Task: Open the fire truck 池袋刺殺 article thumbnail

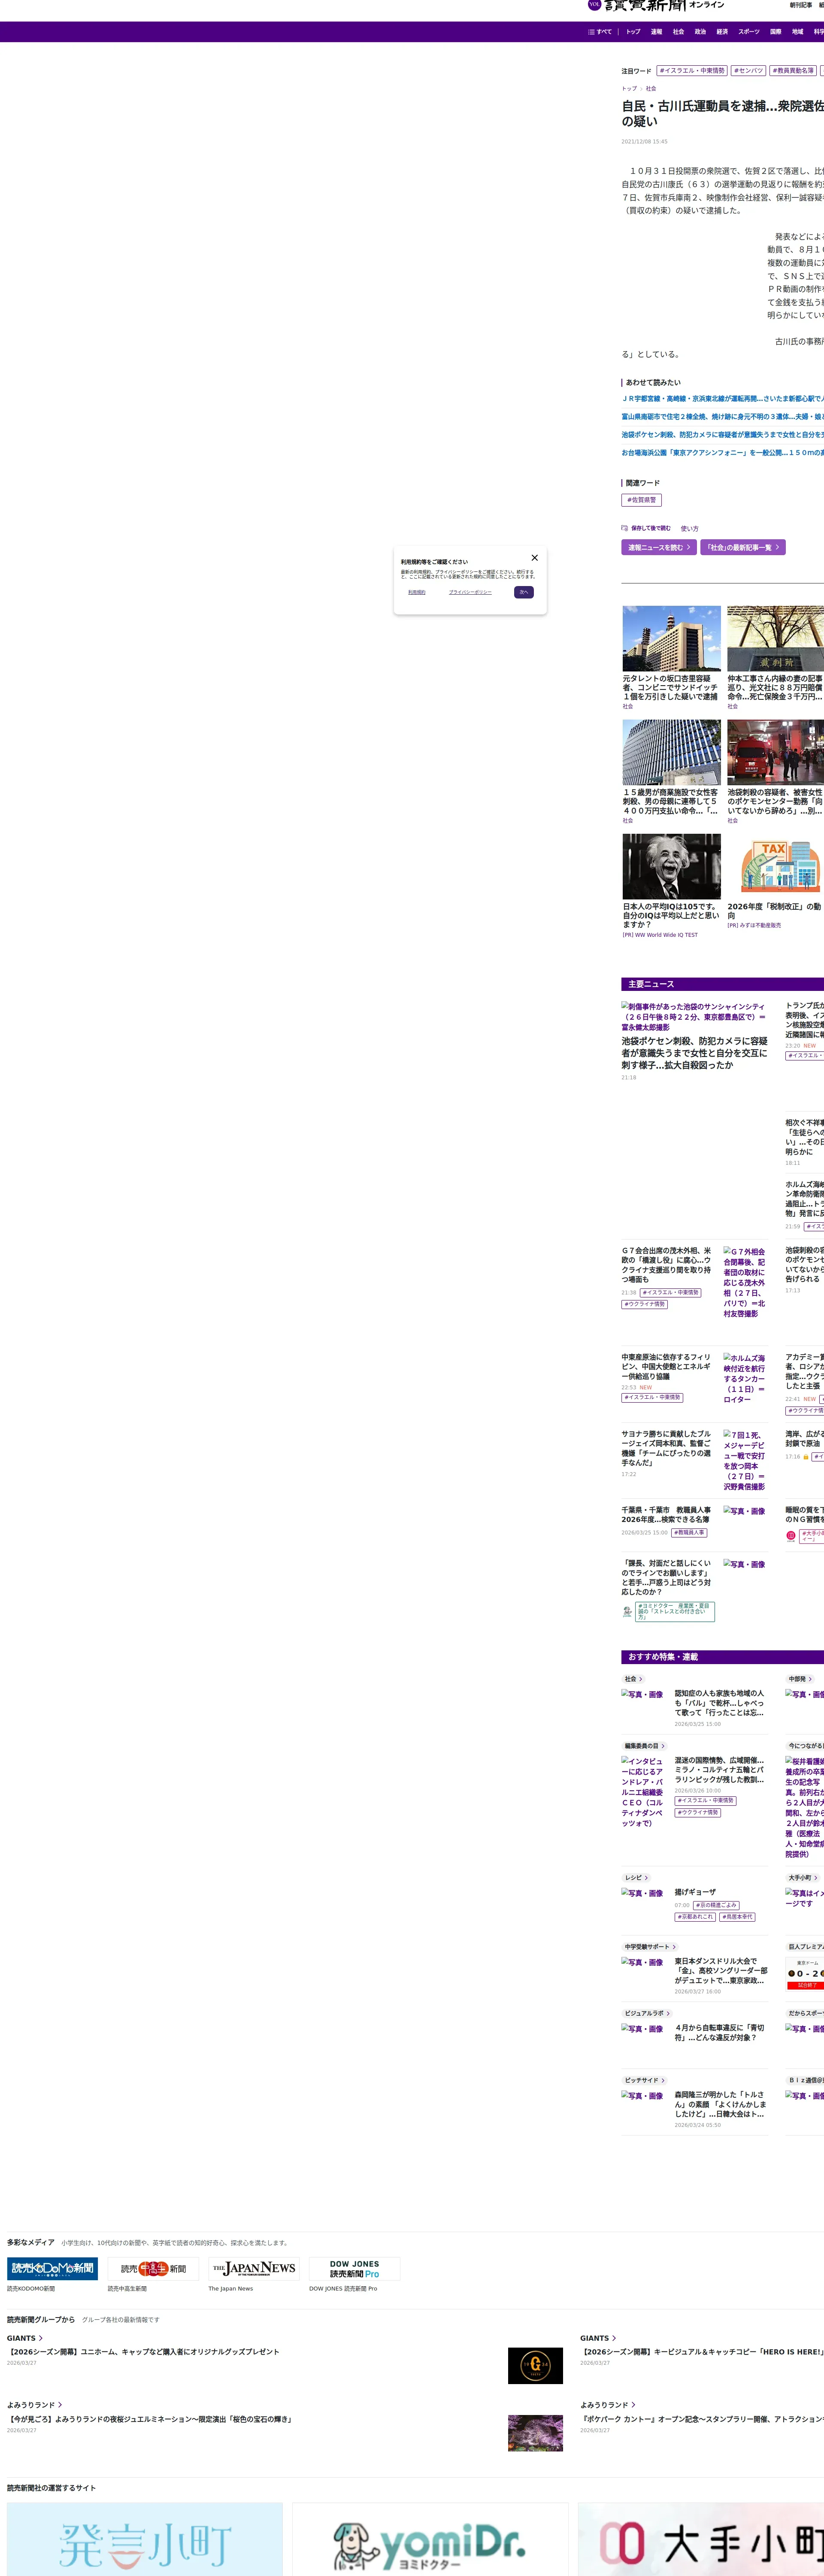Action: point(776,752)
